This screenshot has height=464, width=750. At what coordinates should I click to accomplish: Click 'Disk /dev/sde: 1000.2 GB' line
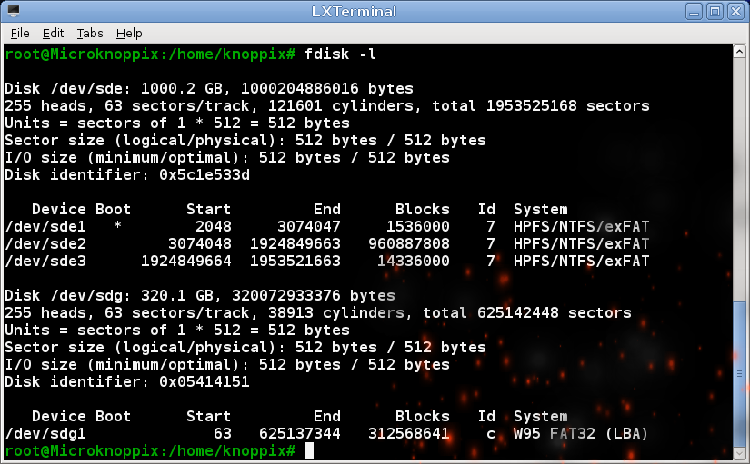[209, 88]
